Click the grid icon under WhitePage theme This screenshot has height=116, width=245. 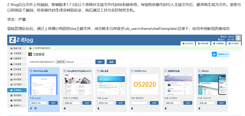tap(36, 108)
